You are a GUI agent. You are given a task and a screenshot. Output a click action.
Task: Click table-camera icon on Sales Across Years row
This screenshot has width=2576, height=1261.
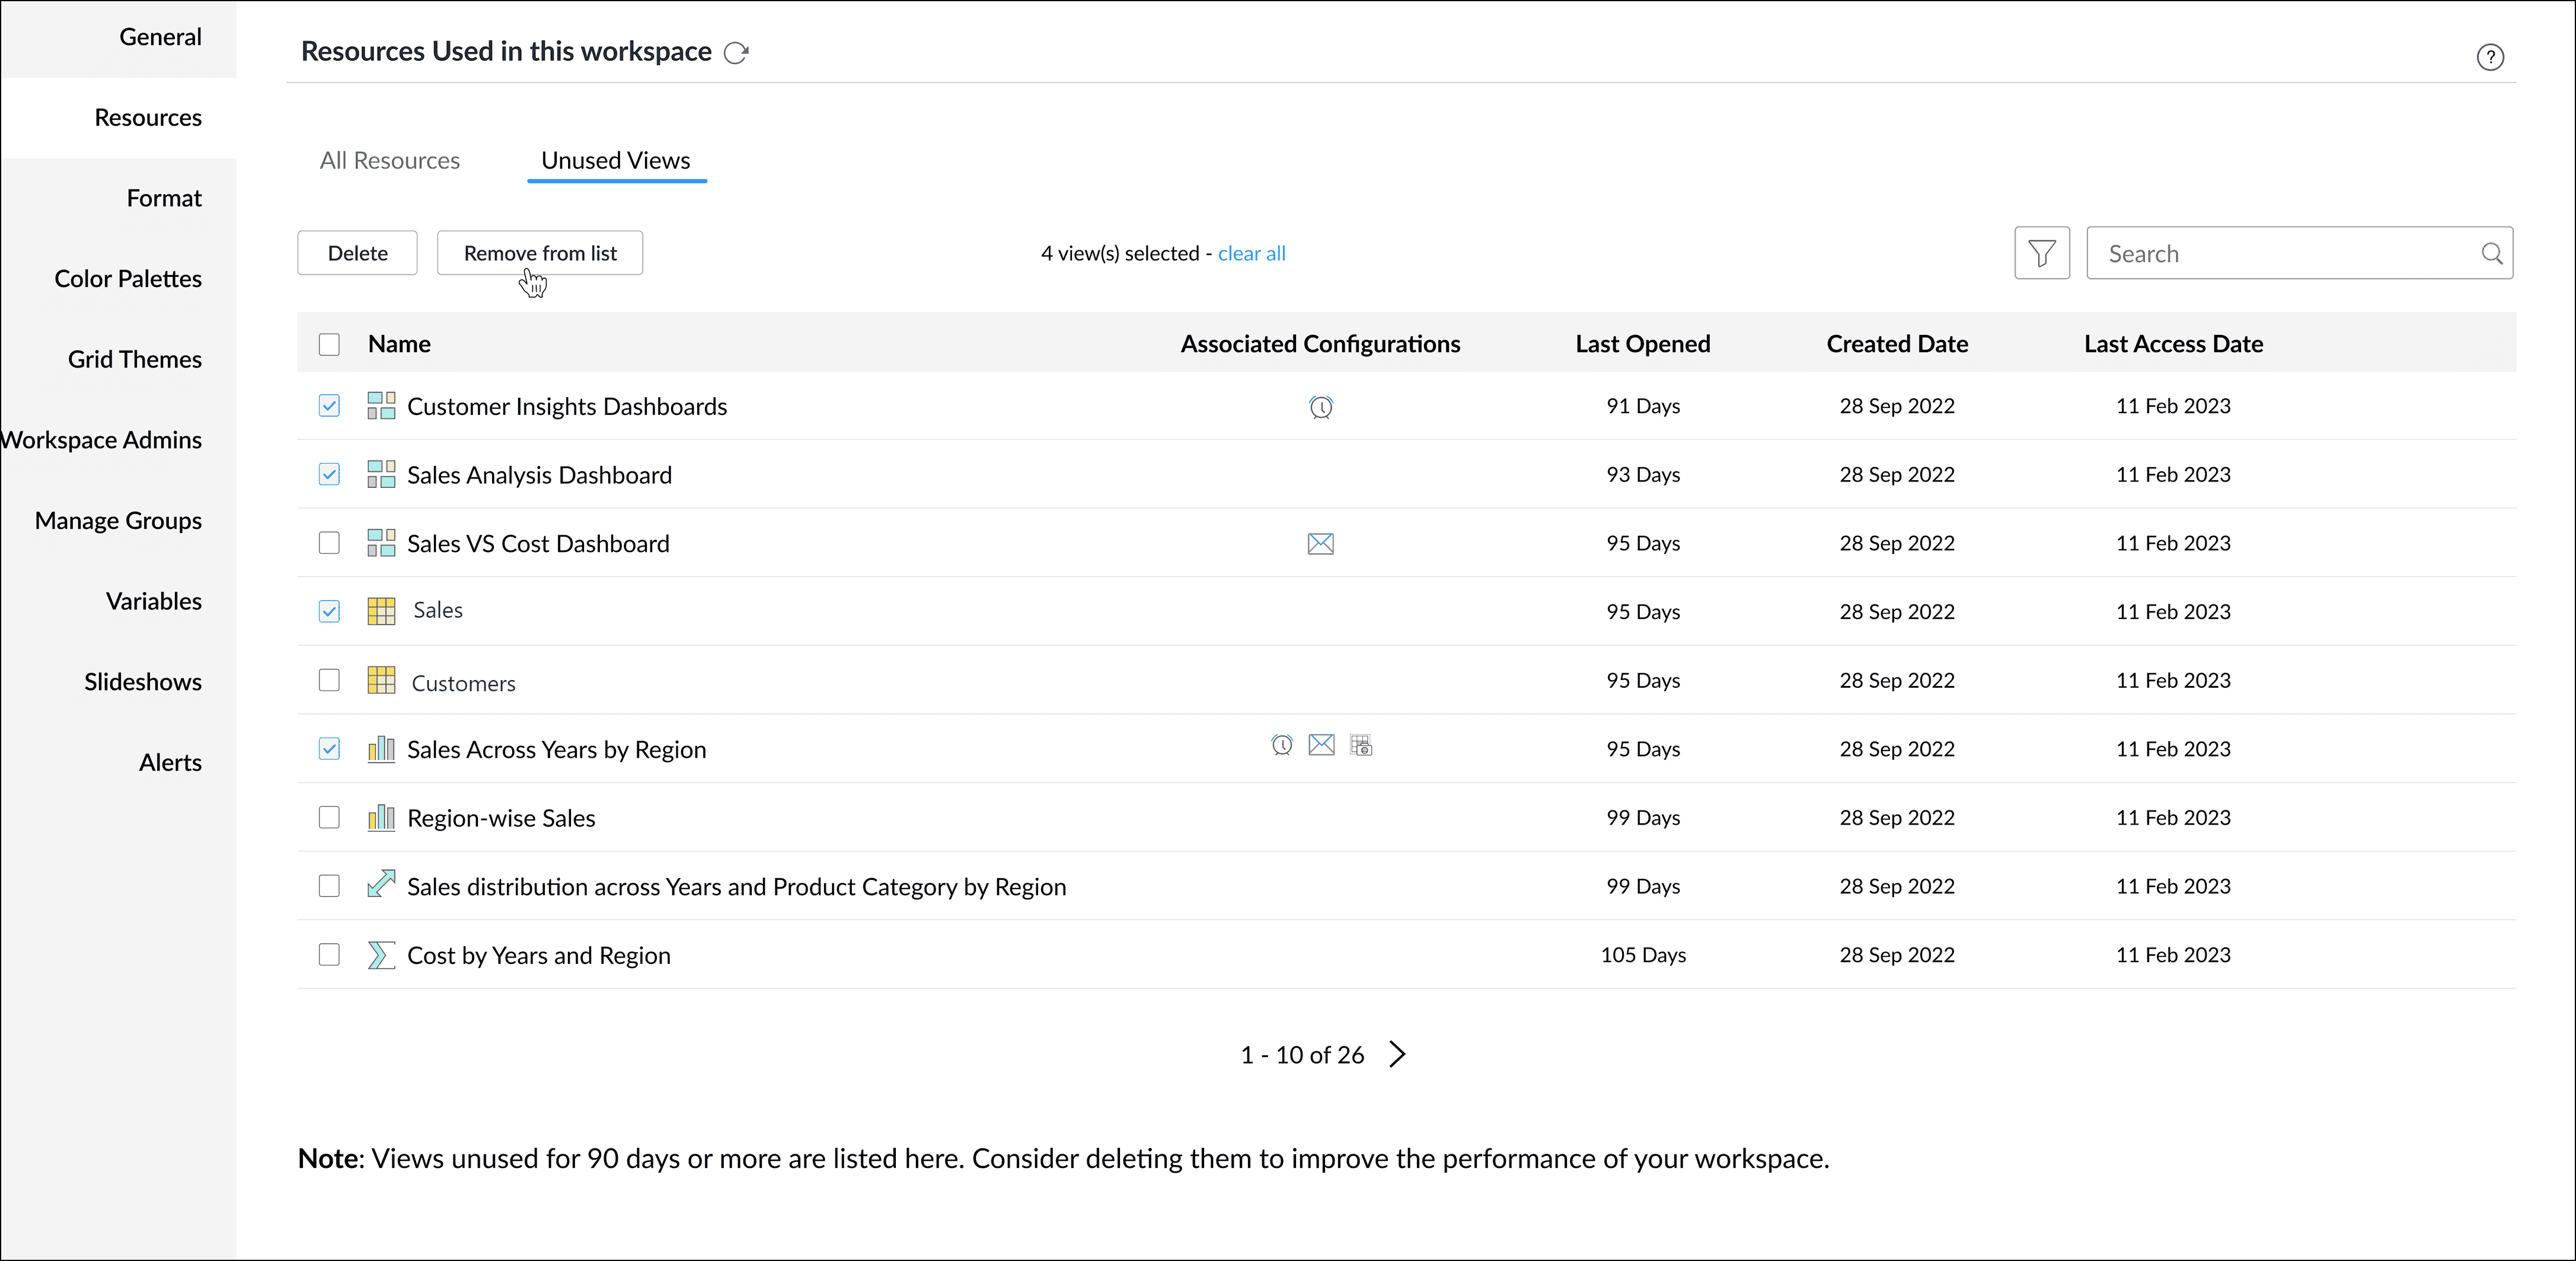point(1360,745)
